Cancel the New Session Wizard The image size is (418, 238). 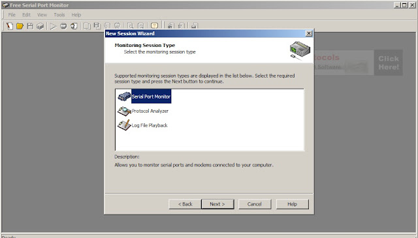255,204
